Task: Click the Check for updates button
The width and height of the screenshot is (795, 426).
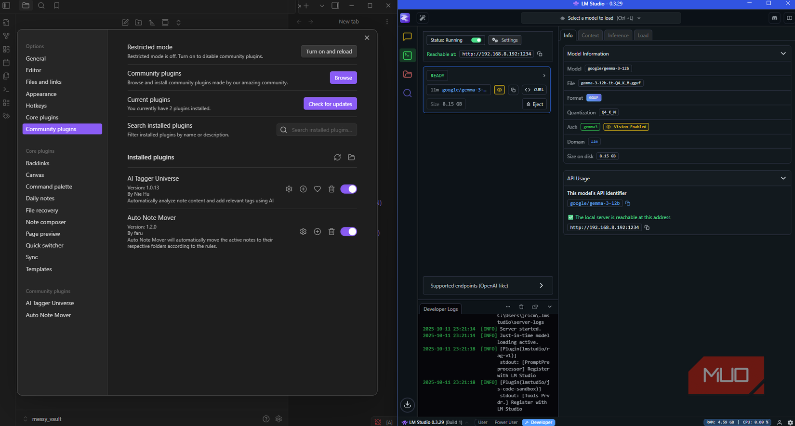Action: coord(330,104)
